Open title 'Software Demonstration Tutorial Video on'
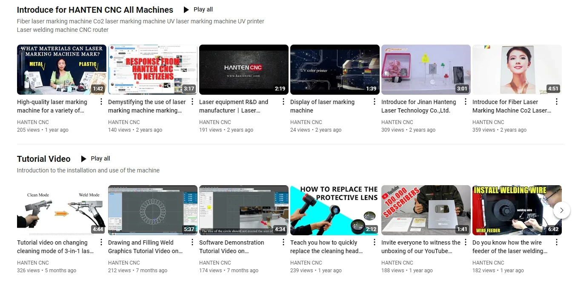 click(232, 247)
